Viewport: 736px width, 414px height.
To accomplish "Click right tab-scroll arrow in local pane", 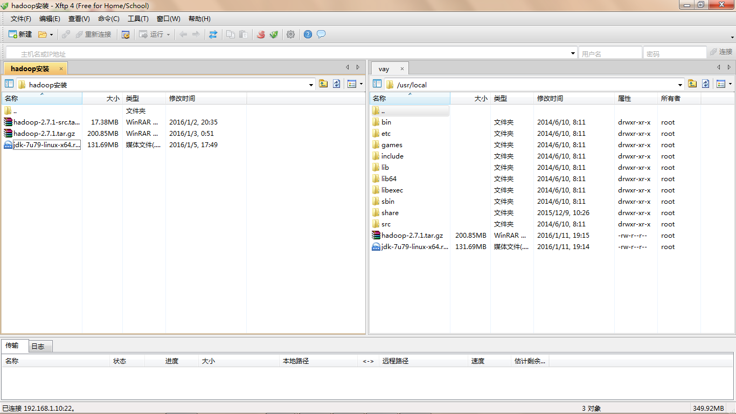I will 358,67.
